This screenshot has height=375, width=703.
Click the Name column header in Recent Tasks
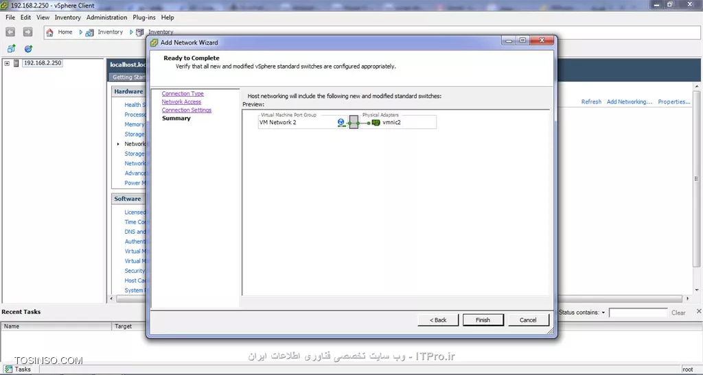point(56,326)
